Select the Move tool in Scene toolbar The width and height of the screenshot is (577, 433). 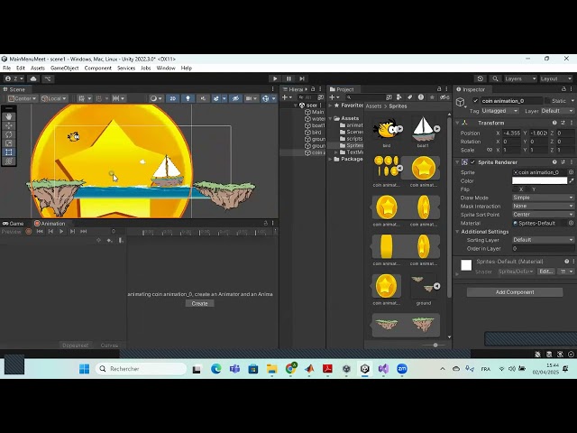(9, 125)
